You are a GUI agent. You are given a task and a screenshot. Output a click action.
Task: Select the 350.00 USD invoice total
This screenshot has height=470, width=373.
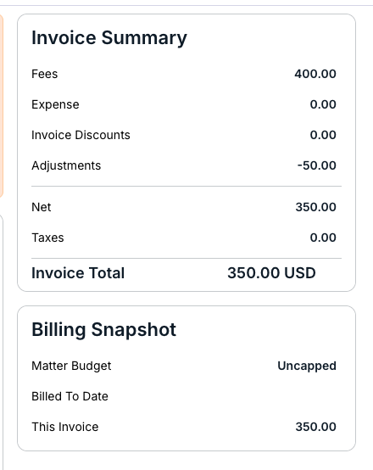[x=271, y=273]
